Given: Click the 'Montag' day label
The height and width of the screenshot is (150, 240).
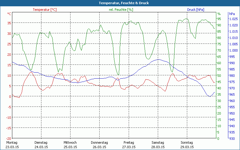Looking at the screenshot, I should coord(12,143).
